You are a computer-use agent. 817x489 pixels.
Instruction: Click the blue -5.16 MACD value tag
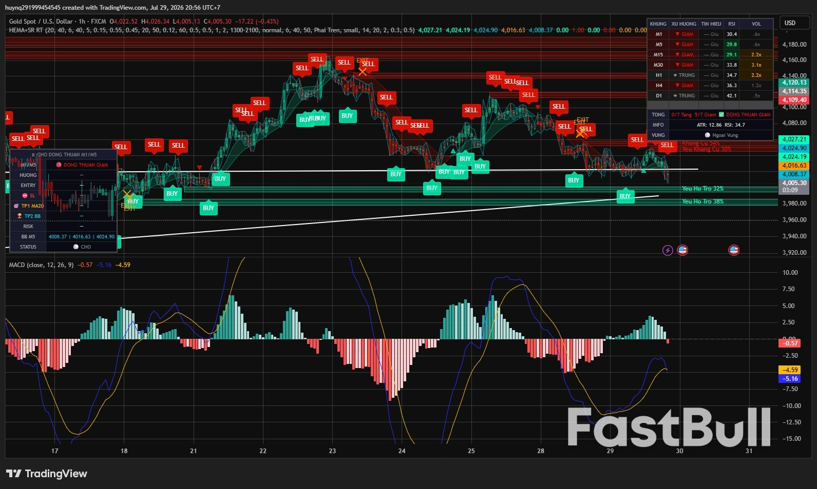coord(789,379)
